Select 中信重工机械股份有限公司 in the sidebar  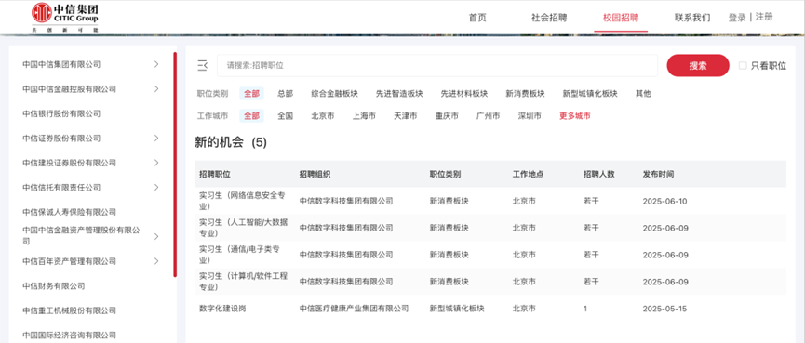69,310
